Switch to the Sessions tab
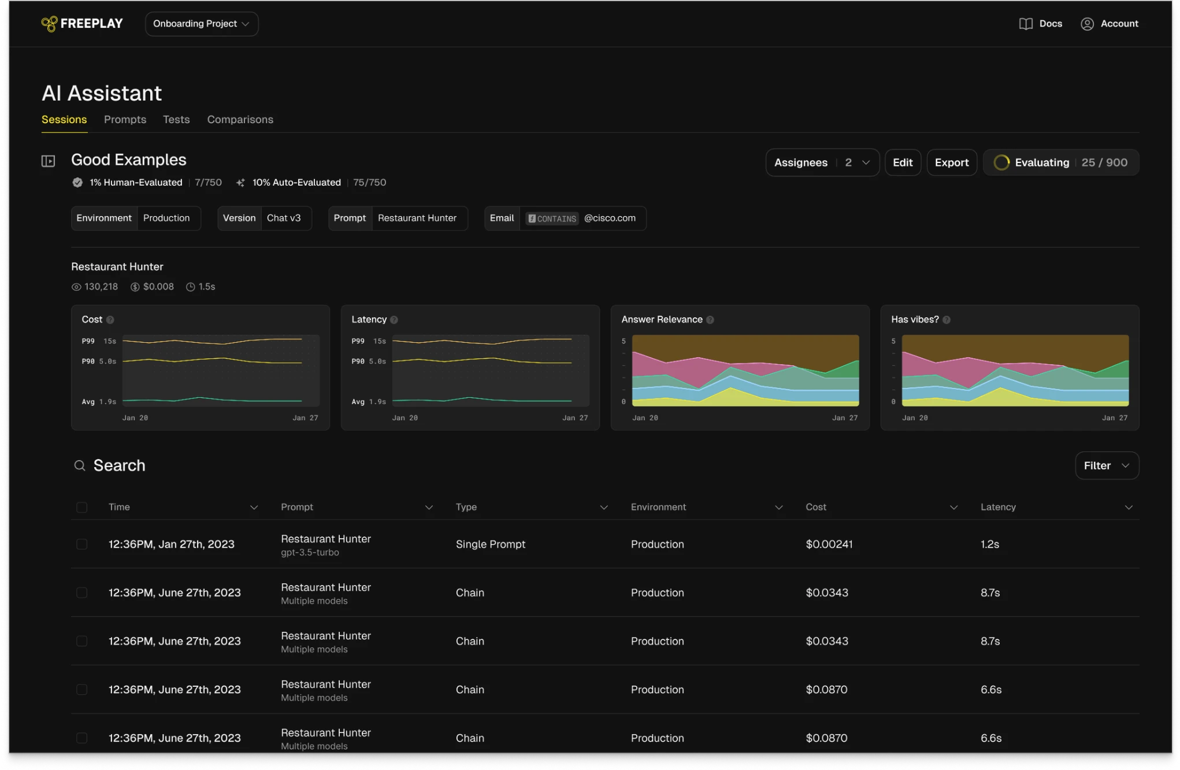 pyautogui.click(x=64, y=120)
